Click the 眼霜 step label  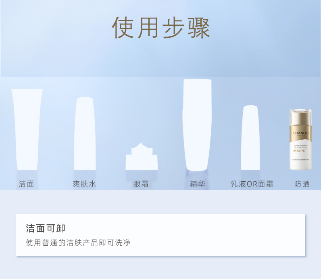[141, 184]
